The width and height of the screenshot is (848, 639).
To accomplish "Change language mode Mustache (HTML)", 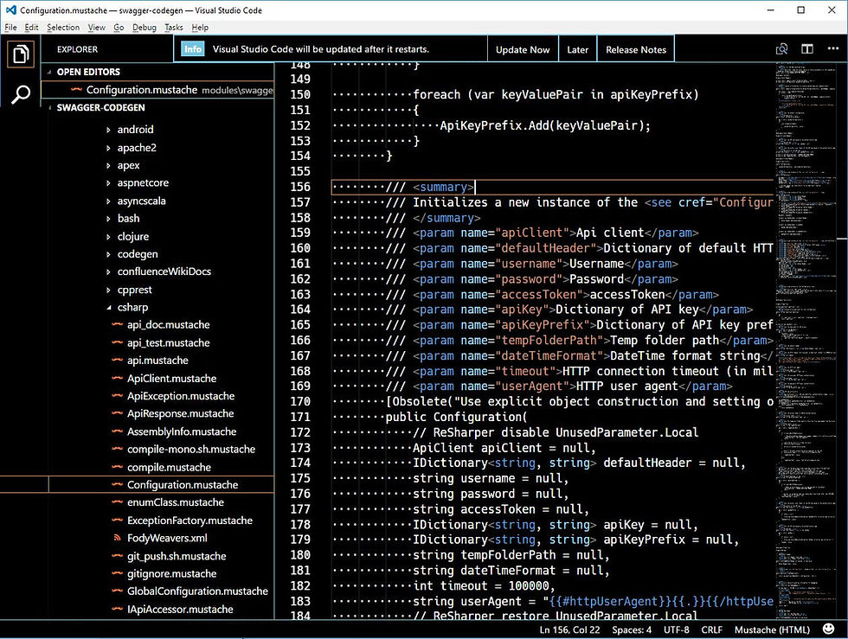I will (x=772, y=629).
